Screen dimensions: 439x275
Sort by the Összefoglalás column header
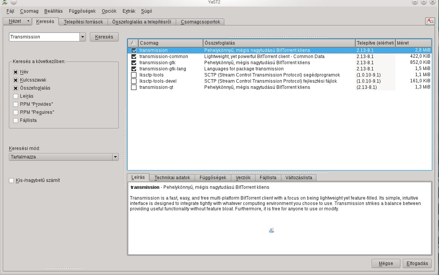click(279, 43)
